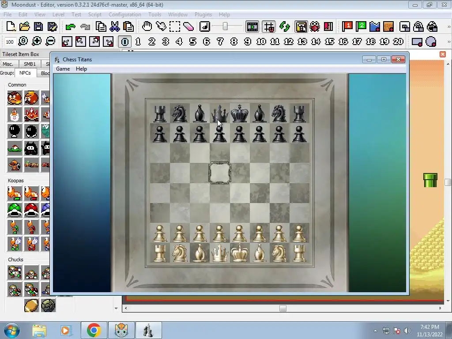Select the pointing-hand selection tool
452x339 pixels.
click(x=161, y=26)
